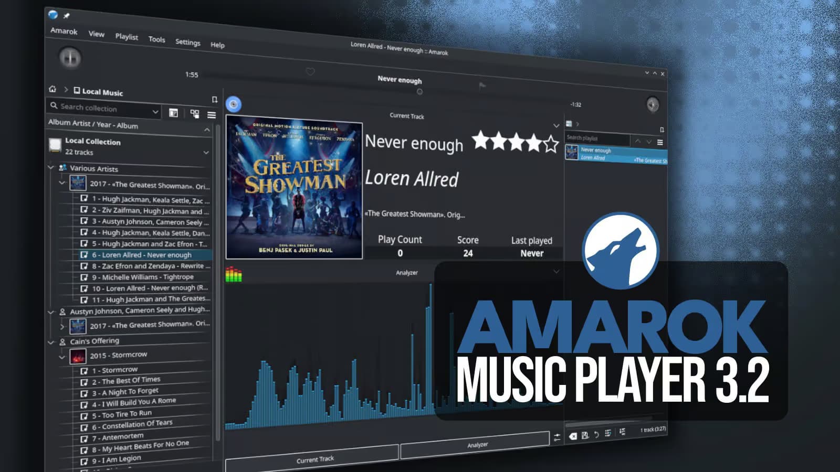Click the Analyzer button at bottom
840x472 pixels.
(x=477, y=445)
